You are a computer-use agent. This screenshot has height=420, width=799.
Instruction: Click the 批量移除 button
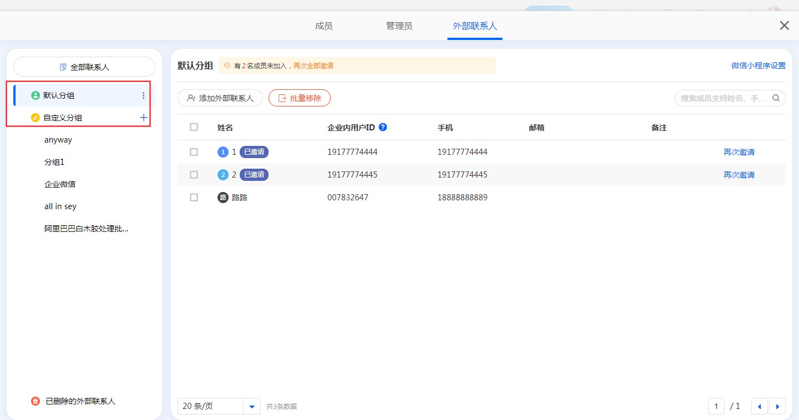point(300,98)
